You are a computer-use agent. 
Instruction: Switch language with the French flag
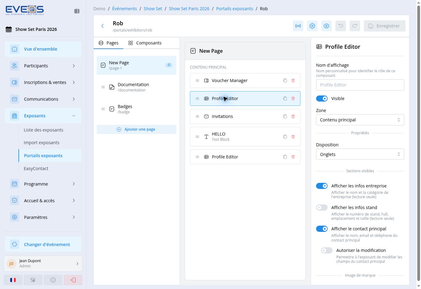tap(13, 280)
